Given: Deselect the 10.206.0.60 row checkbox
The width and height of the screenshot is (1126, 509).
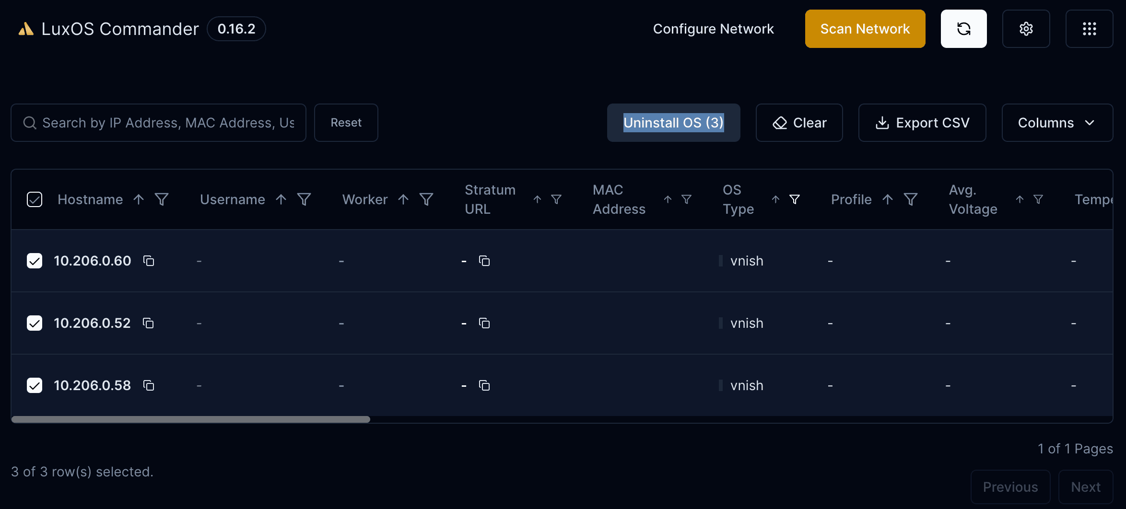Looking at the screenshot, I should point(35,261).
